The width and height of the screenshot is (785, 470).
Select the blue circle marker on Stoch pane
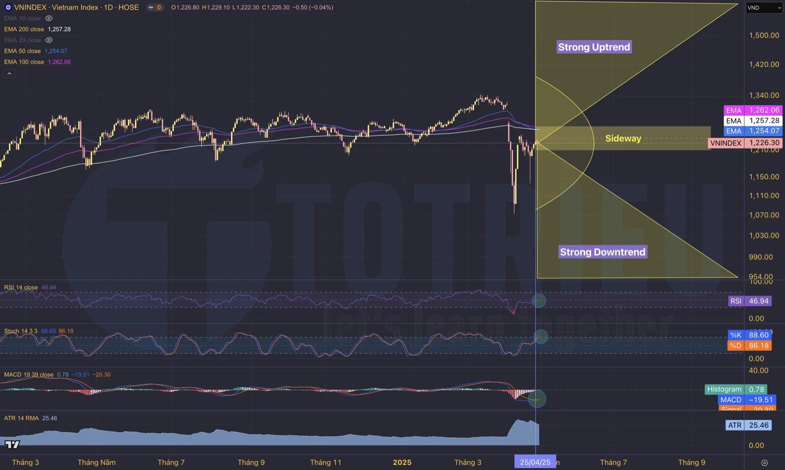[540, 337]
